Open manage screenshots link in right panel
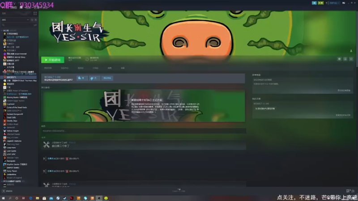The width and height of the screenshot is (358, 201). (344, 91)
